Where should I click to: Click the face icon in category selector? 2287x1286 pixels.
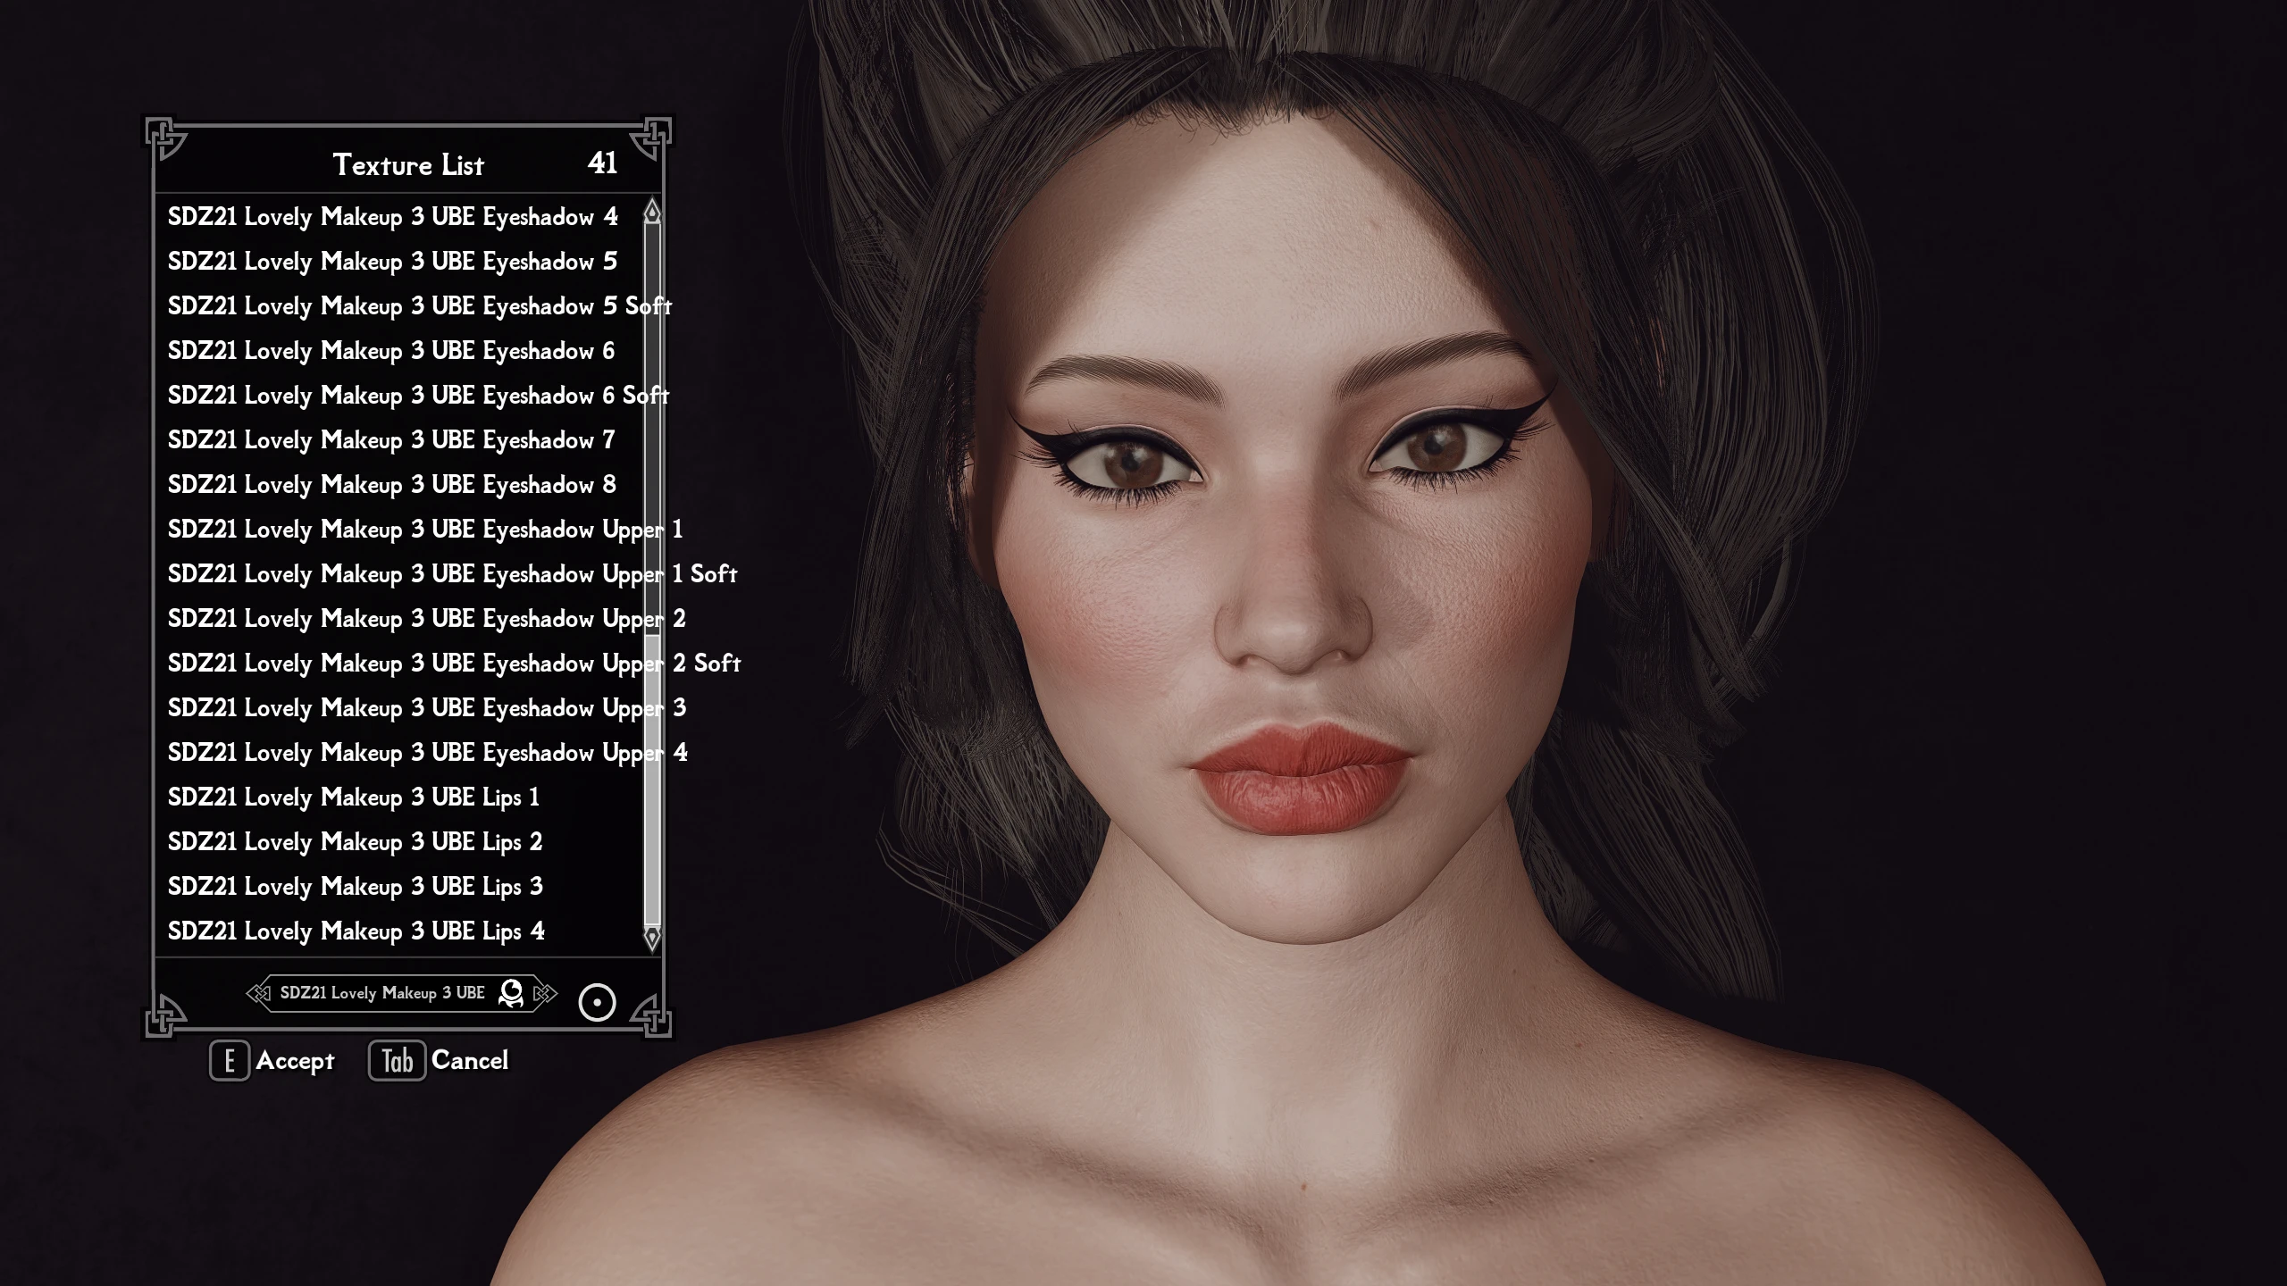click(511, 993)
